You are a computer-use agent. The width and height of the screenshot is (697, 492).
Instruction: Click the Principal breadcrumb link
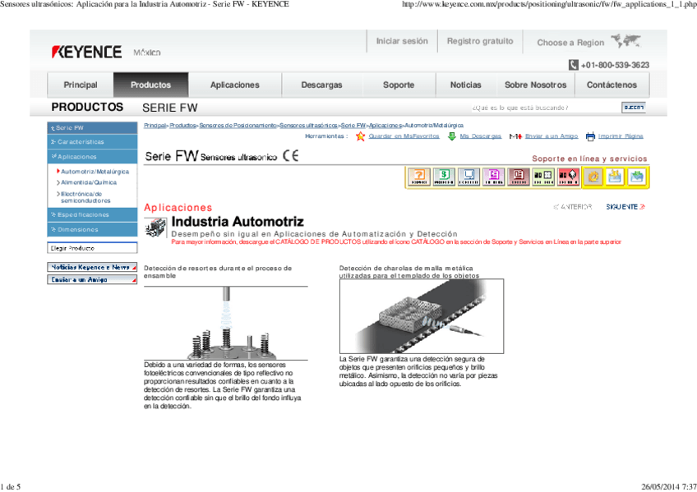(x=155, y=125)
